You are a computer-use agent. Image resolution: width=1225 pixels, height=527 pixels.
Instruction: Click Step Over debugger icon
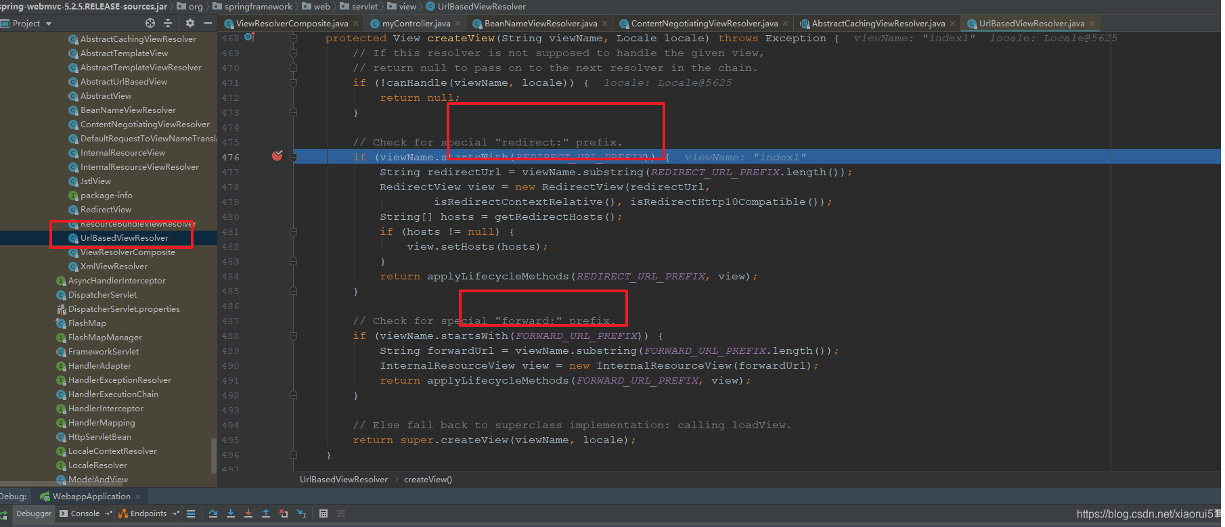213,513
